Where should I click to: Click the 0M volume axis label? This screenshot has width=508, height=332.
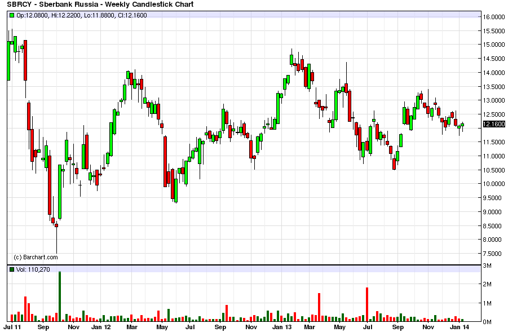pyautogui.click(x=487, y=322)
